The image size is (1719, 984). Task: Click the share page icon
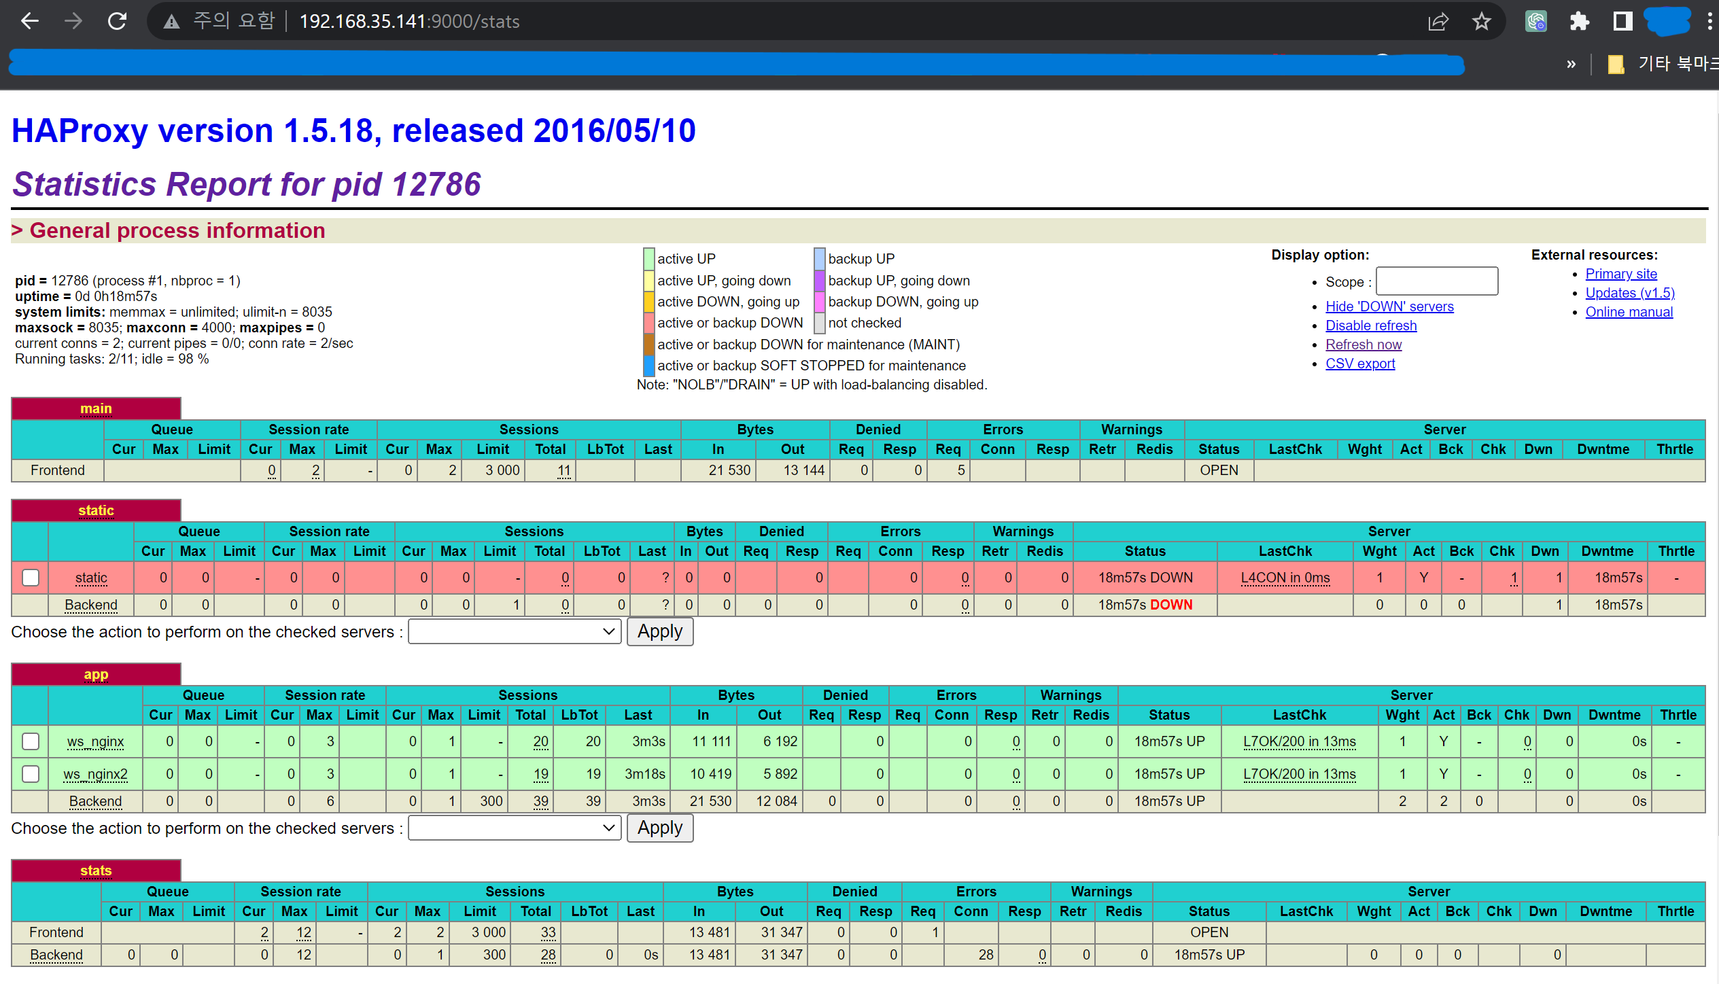coord(1438,22)
